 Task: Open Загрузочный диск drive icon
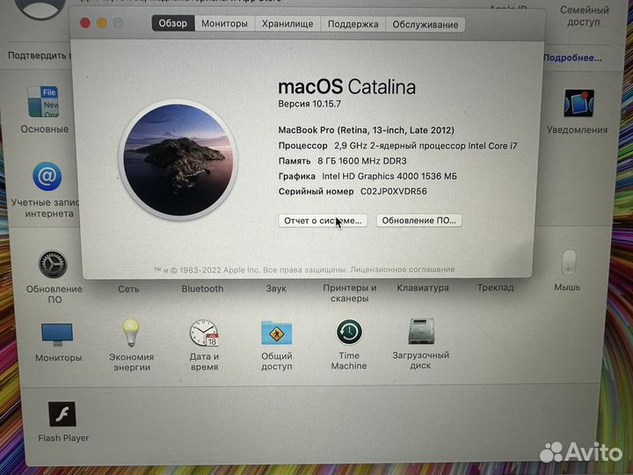tap(421, 332)
